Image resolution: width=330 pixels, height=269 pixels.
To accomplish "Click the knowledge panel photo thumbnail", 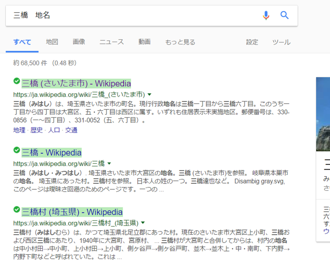I will coord(323,114).
